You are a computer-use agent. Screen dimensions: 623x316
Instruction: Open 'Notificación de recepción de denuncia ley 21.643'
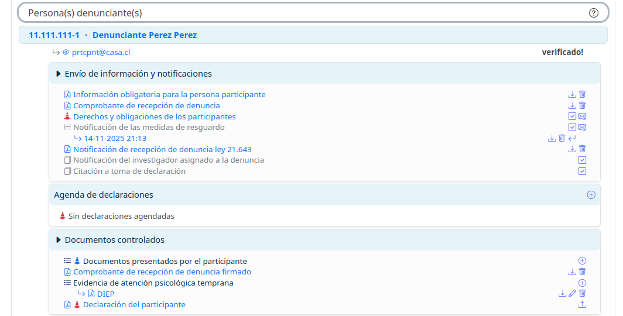point(162,150)
